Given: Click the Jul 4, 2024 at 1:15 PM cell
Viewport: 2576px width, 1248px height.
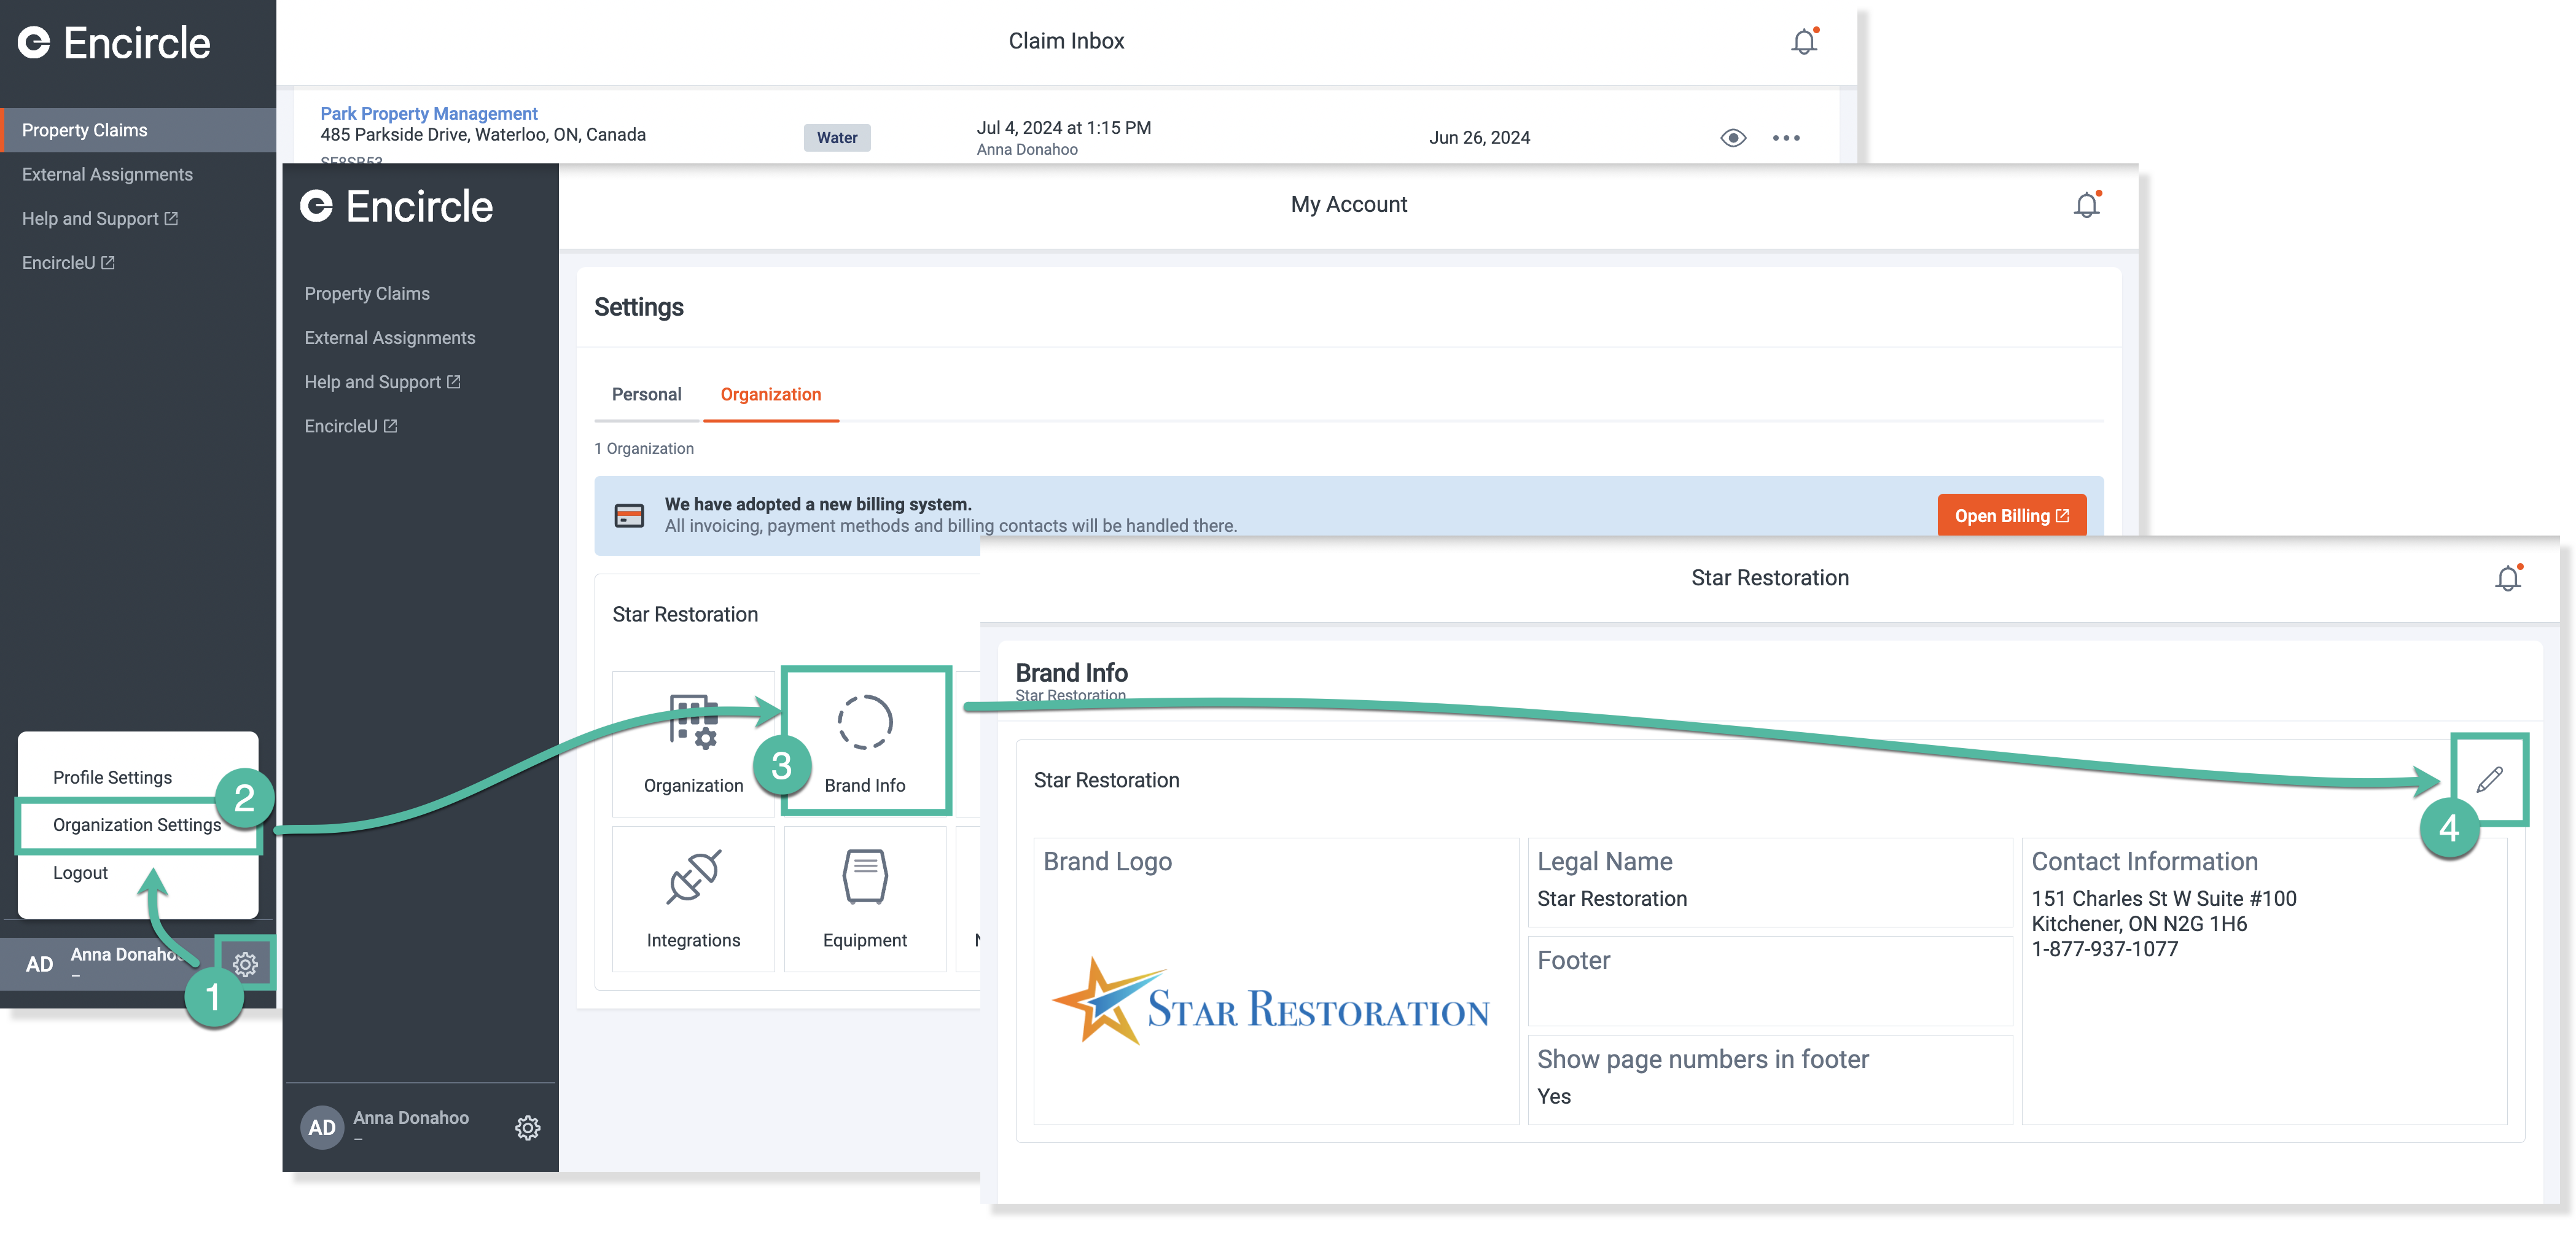Looking at the screenshot, I should 1063,128.
